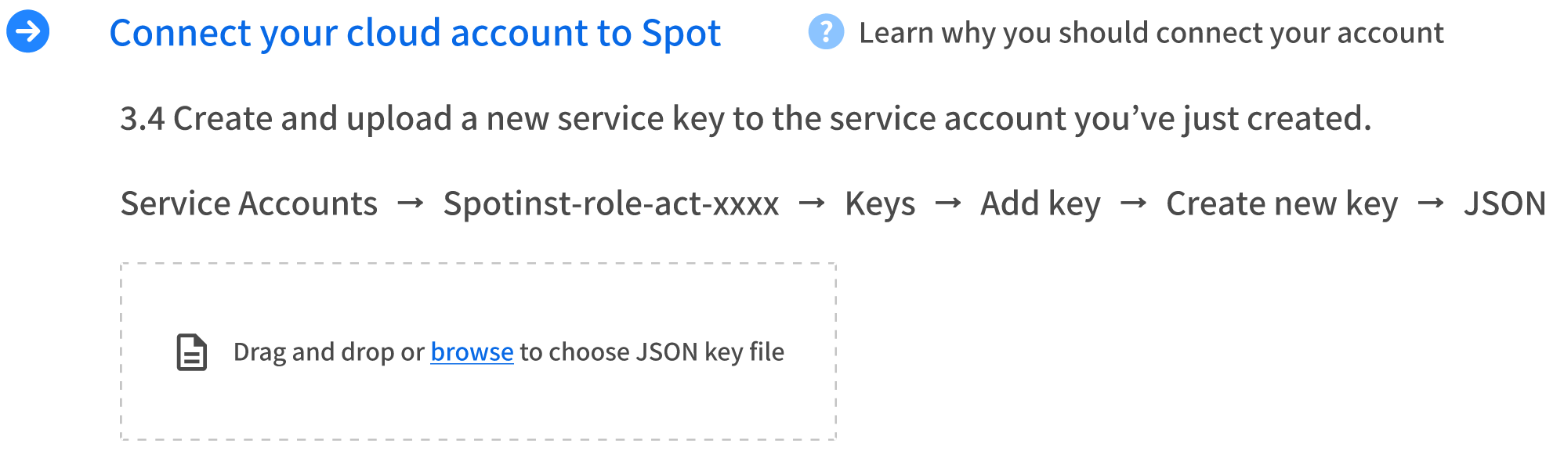Select the 'JSON' path step
The height and width of the screenshot is (454, 1564).
pyautogui.click(x=1504, y=204)
